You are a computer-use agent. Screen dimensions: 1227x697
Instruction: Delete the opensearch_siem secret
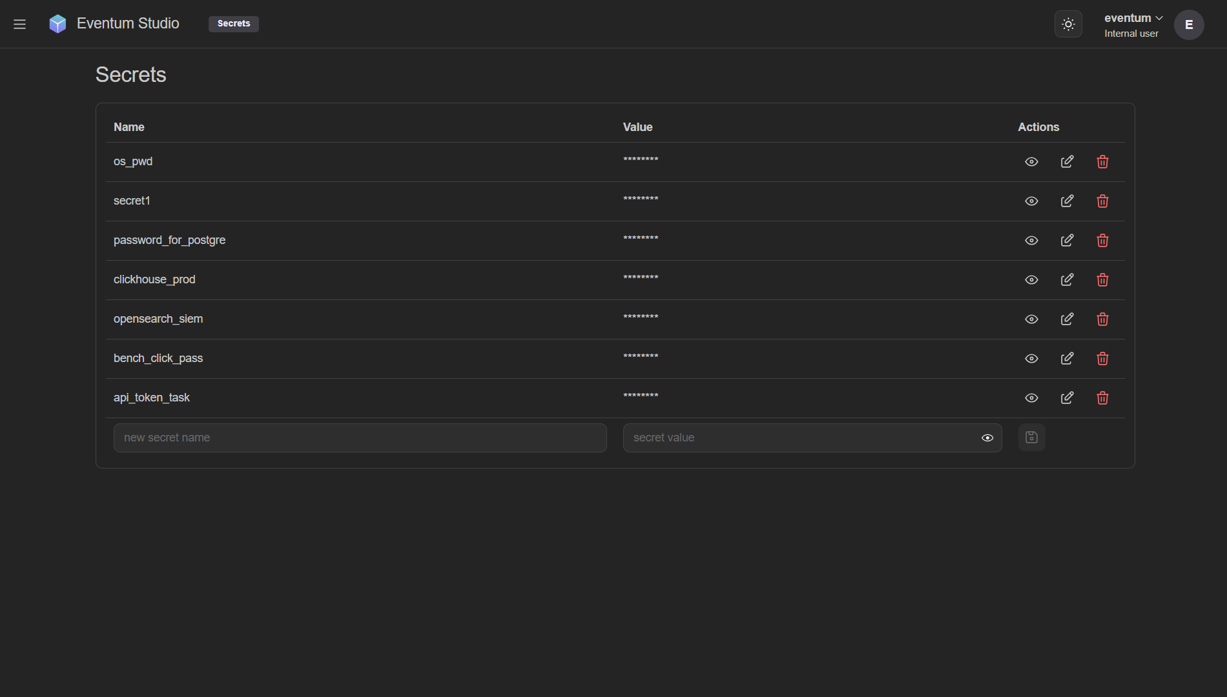pos(1102,319)
